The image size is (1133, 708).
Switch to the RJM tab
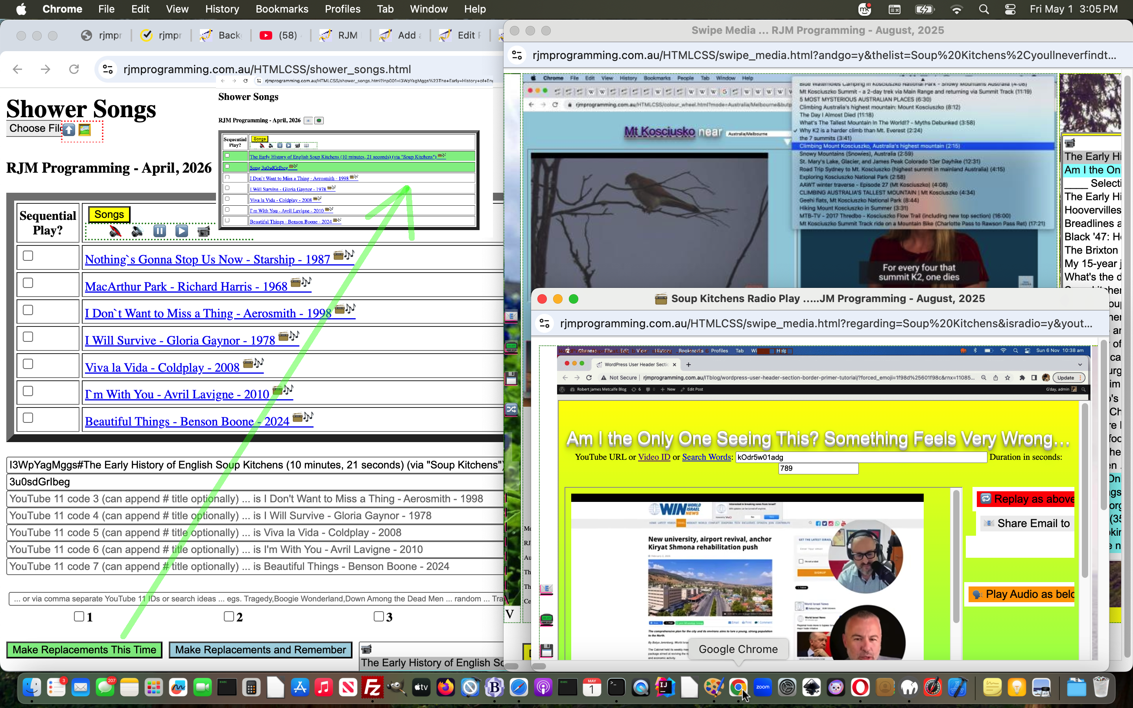pos(339,35)
